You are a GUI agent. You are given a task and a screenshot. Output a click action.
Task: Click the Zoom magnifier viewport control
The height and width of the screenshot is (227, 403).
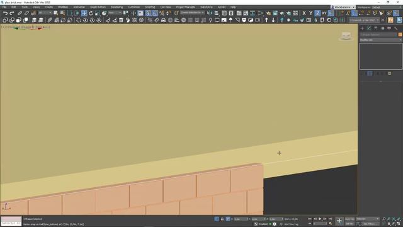384,219
